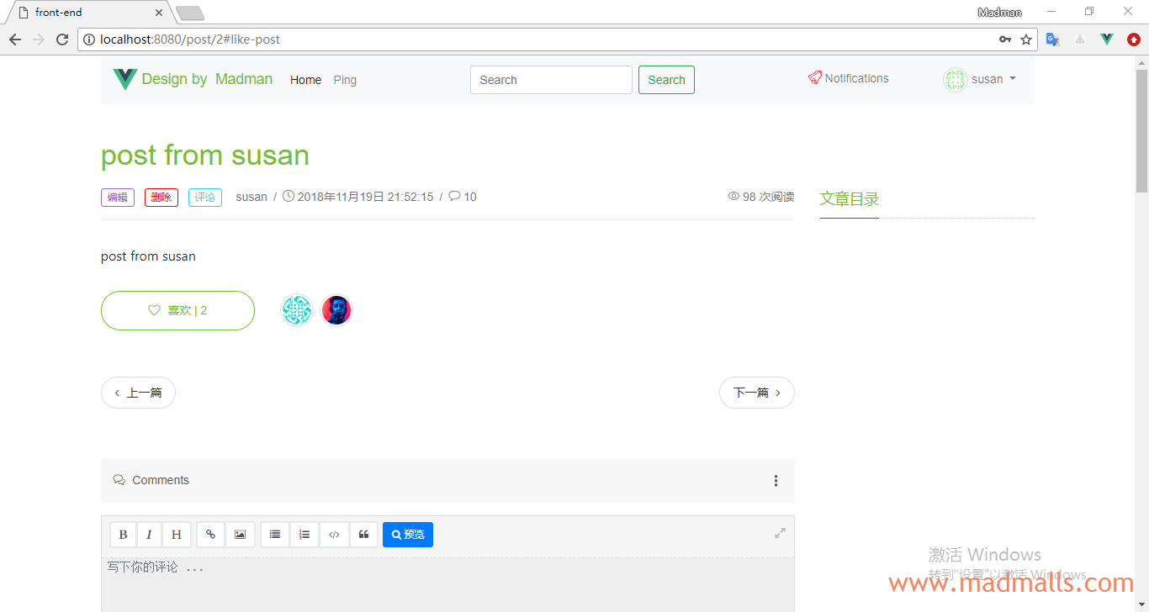Click the red 删除 delete button
1149x612 pixels.
(x=161, y=198)
